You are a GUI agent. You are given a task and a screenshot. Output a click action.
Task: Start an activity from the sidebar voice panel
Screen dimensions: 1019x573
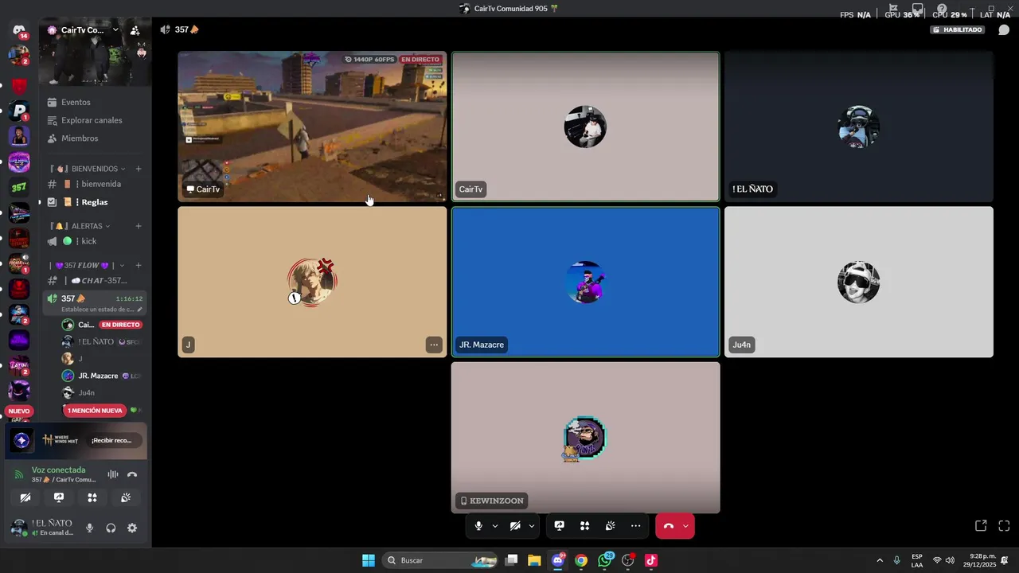92,497
